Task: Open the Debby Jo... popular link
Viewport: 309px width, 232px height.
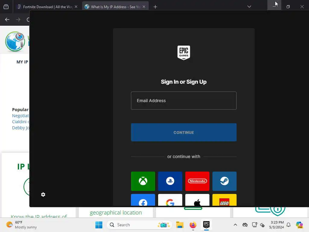Action: (21, 128)
